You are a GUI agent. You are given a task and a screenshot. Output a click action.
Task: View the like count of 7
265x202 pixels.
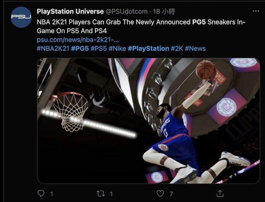171,194
